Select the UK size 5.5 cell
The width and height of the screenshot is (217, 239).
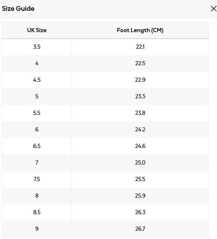37,113
